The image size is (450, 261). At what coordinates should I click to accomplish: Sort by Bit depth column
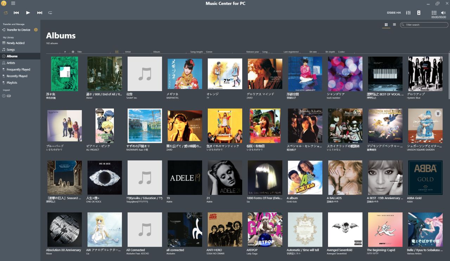pyautogui.click(x=330, y=52)
